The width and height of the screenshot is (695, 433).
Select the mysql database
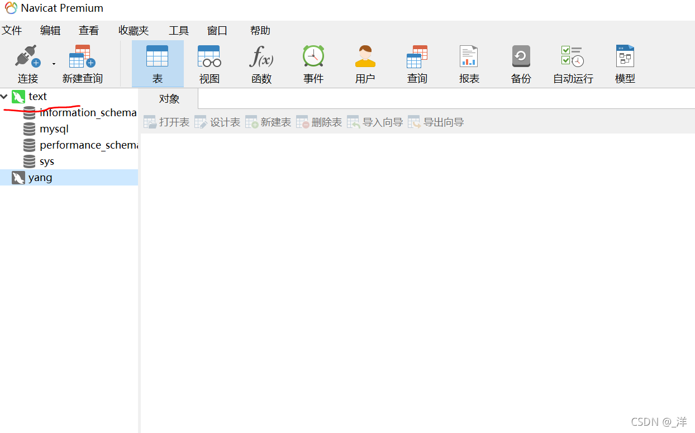point(54,129)
